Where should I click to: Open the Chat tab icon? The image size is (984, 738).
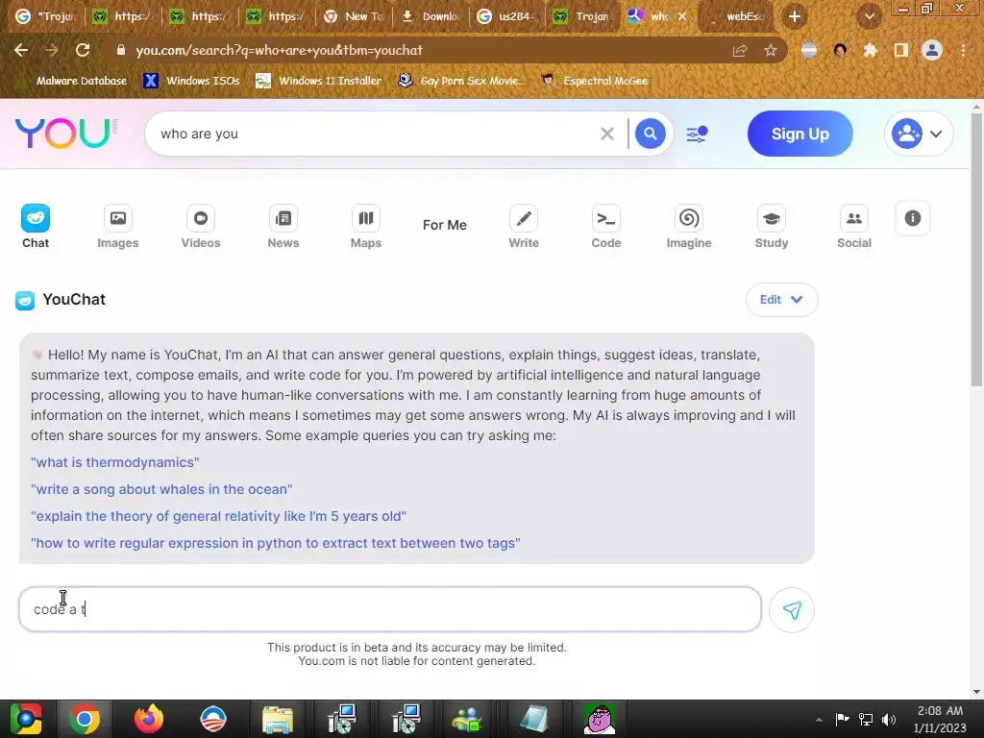(x=36, y=218)
